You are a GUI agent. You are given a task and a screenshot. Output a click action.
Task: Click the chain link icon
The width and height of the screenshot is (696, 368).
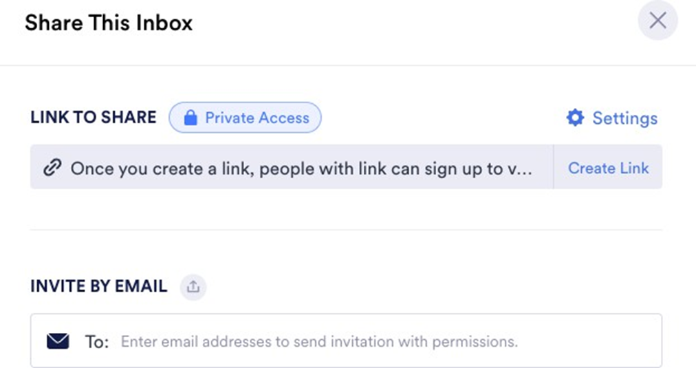[52, 168]
